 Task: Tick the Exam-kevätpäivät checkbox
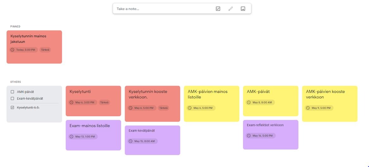(x=12, y=98)
